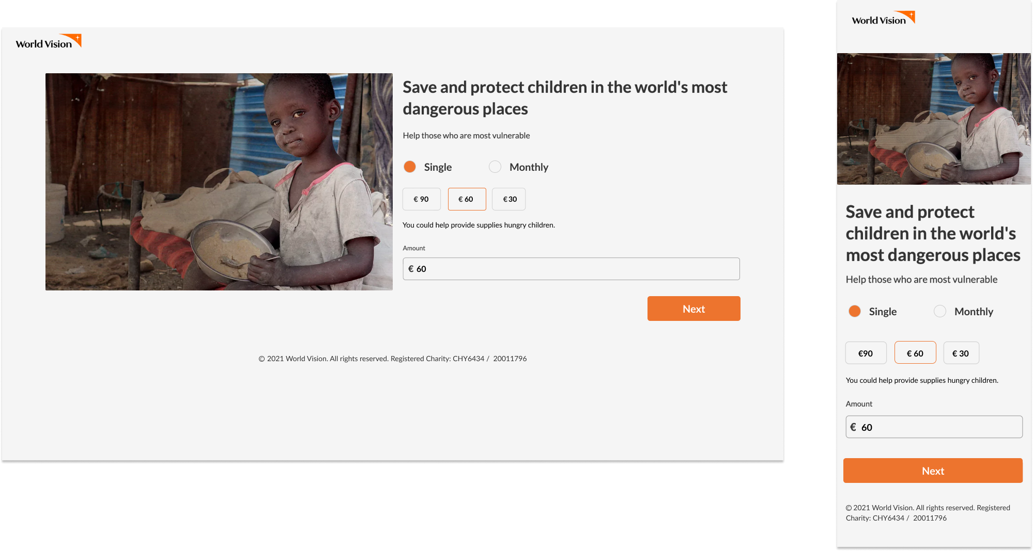Choose the € 90 amount in desktop view
Viewport: 1033px width, 551px height.
(x=421, y=199)
